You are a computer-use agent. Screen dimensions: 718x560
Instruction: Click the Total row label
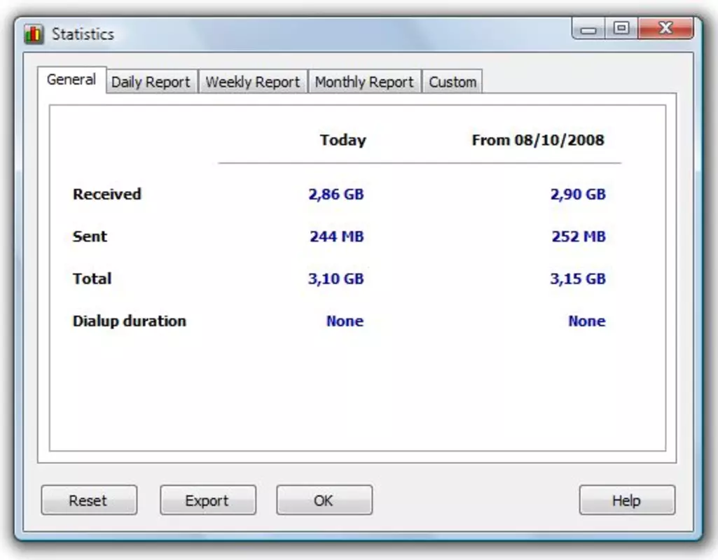click(92, 279)
